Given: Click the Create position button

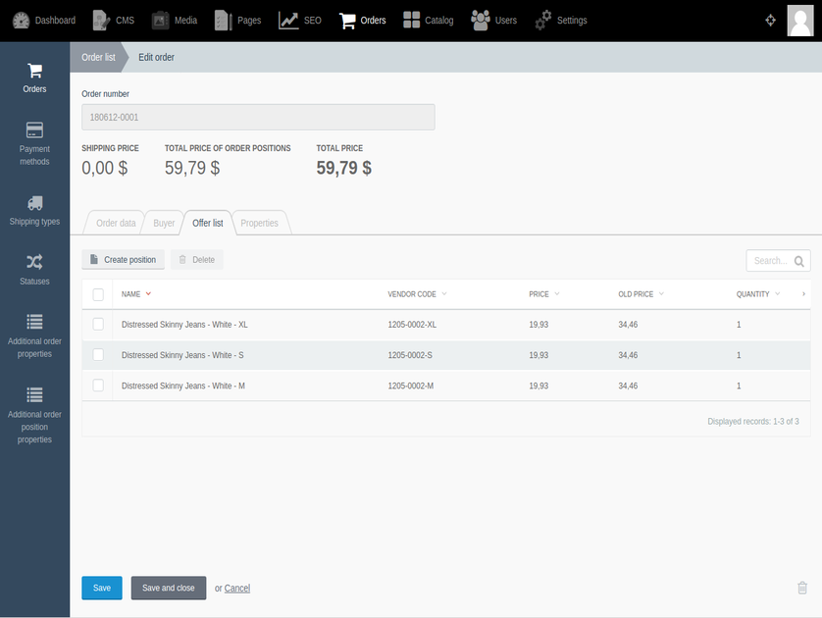Looking at the screenshot, I should click(124, 260).
